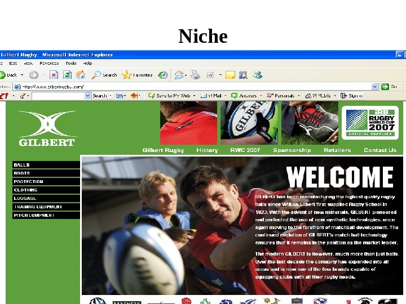Open the Contact Us nav link
This screenshot has width=406, height=304.
[x=380, y=150]
